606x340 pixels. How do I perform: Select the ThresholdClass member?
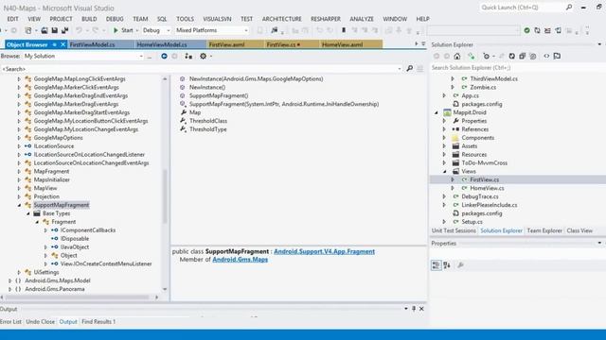coord(208,121)
